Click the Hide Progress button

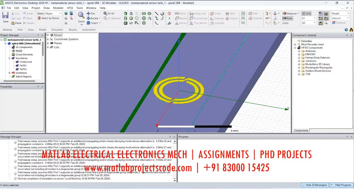point(341,185)
